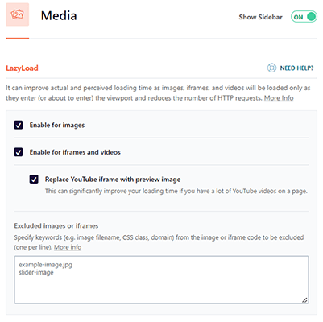Open More info link under Excluded images
Viewport: 323px width, 322px height.
(68, 247)
